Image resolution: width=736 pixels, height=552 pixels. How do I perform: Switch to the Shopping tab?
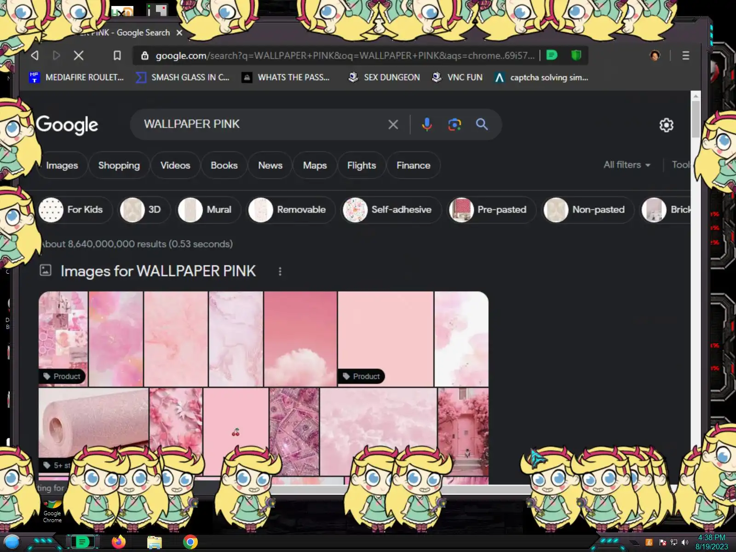point(119,166)
